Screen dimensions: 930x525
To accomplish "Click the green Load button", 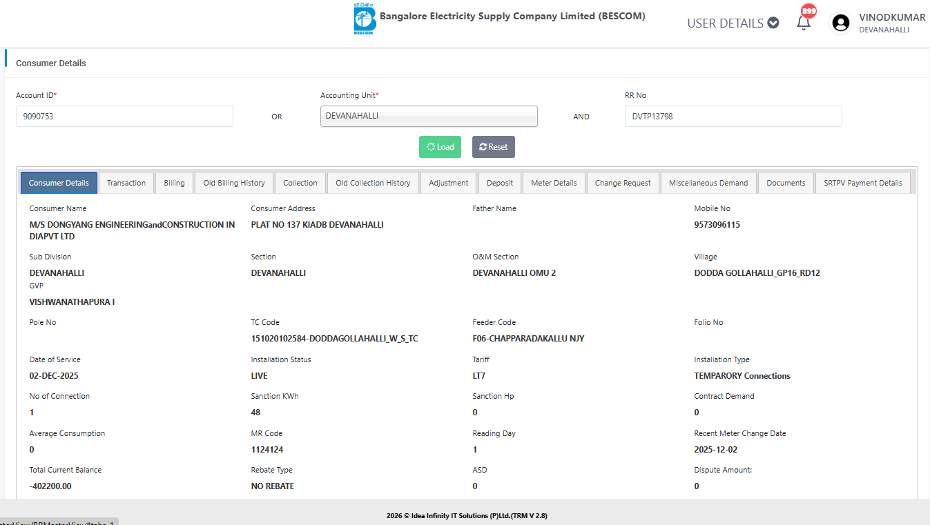I will point(440,147).
